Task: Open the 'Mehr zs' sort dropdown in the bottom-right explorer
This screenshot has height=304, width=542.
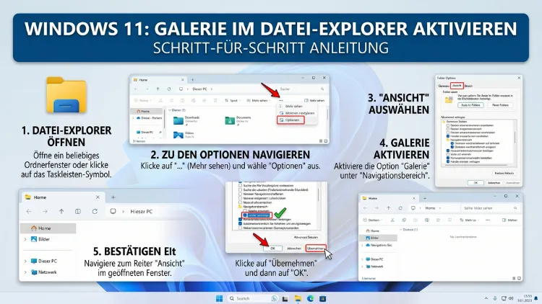Action: 469,220
